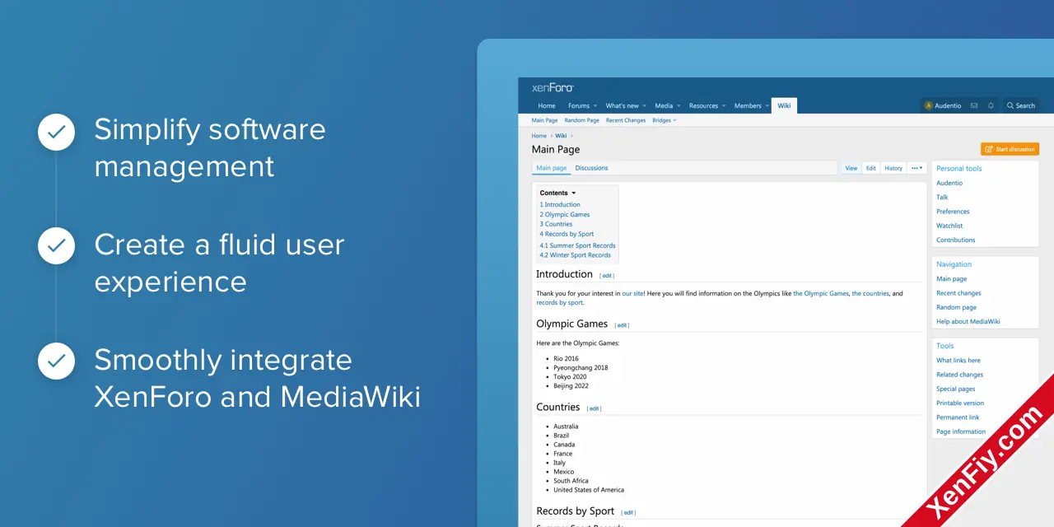Click Main Page in the sub-navigation
Viewport: 1054px width, 527px height.
coord(545,120)
